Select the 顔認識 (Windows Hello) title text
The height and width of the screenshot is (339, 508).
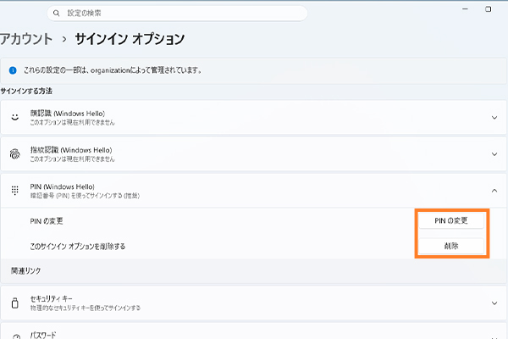(68, 114)
